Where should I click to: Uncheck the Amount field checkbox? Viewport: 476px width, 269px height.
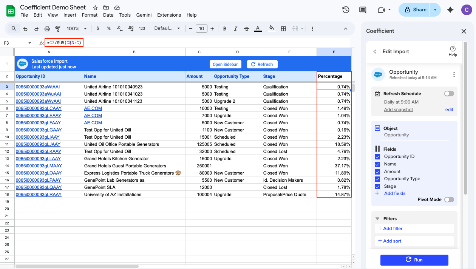(x=377, y=171)
